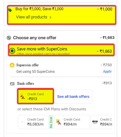Select the One card EMI plan
121x137 pixels.
(101, 122)
